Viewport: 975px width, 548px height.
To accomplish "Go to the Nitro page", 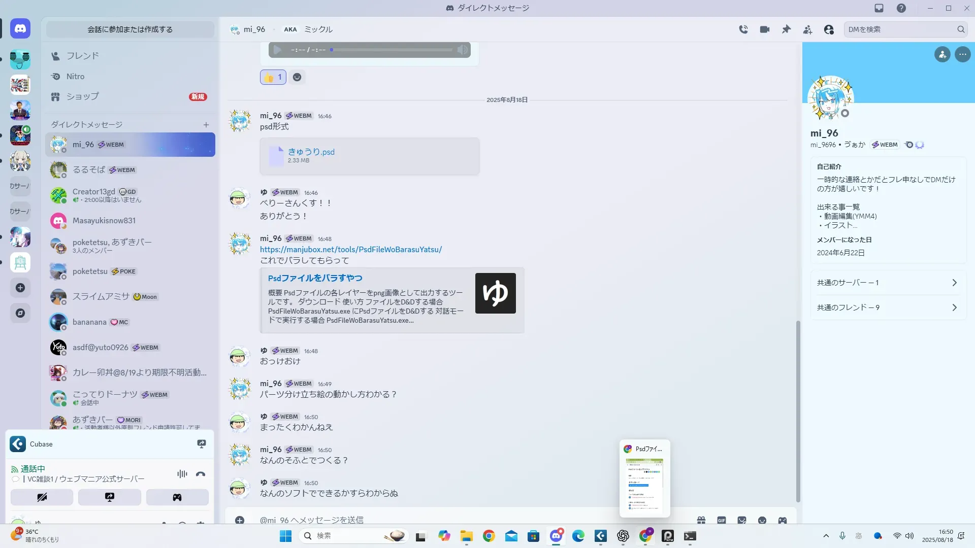I will 75,77.
